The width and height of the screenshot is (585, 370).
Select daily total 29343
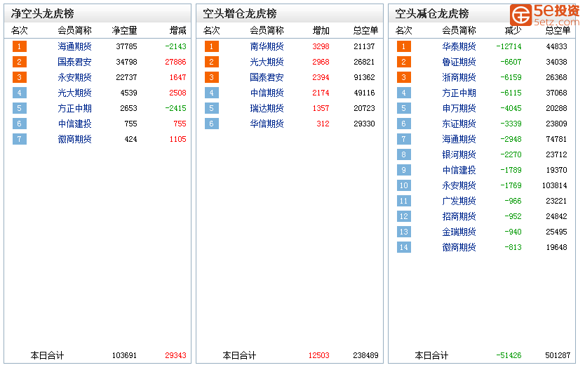point(175,355)
